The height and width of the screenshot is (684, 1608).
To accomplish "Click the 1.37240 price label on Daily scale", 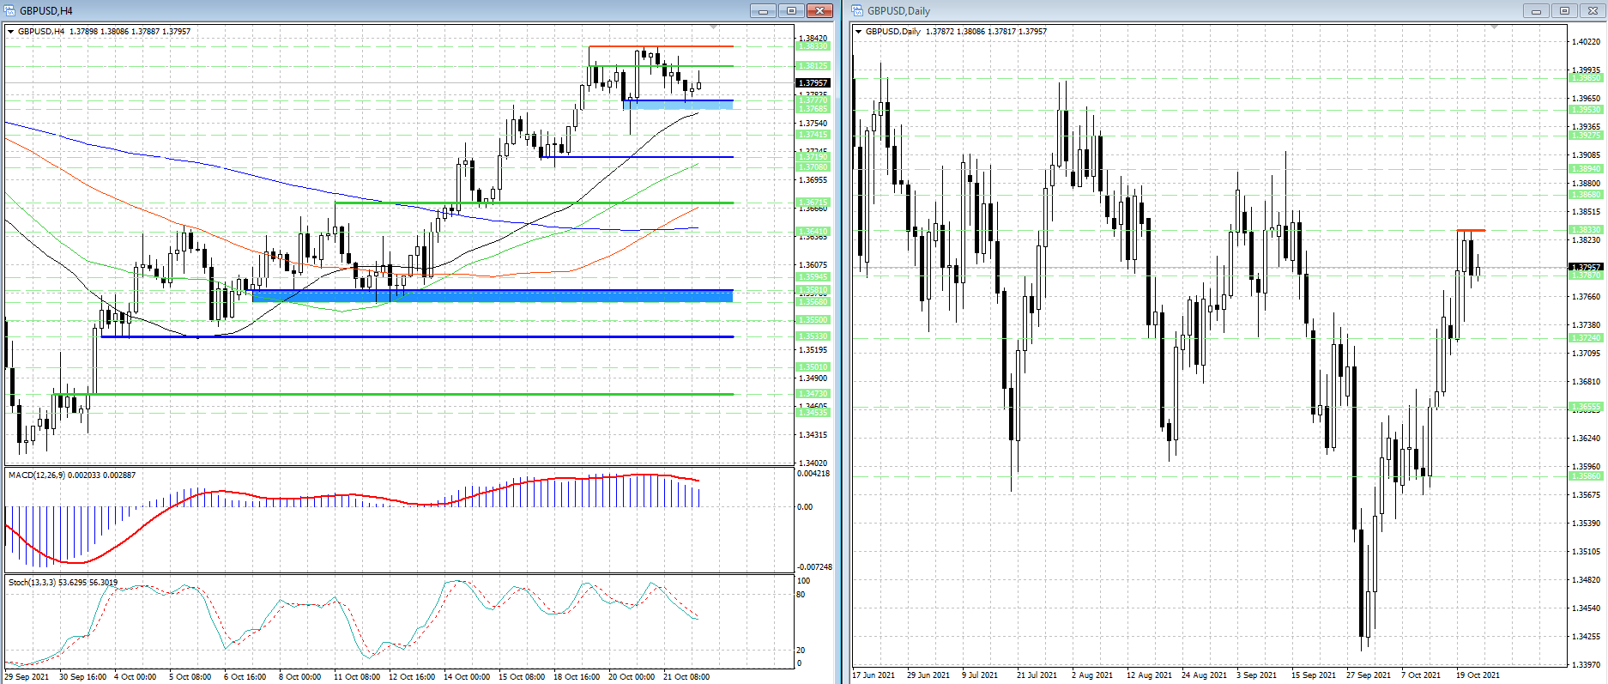I will (1586, 338).
